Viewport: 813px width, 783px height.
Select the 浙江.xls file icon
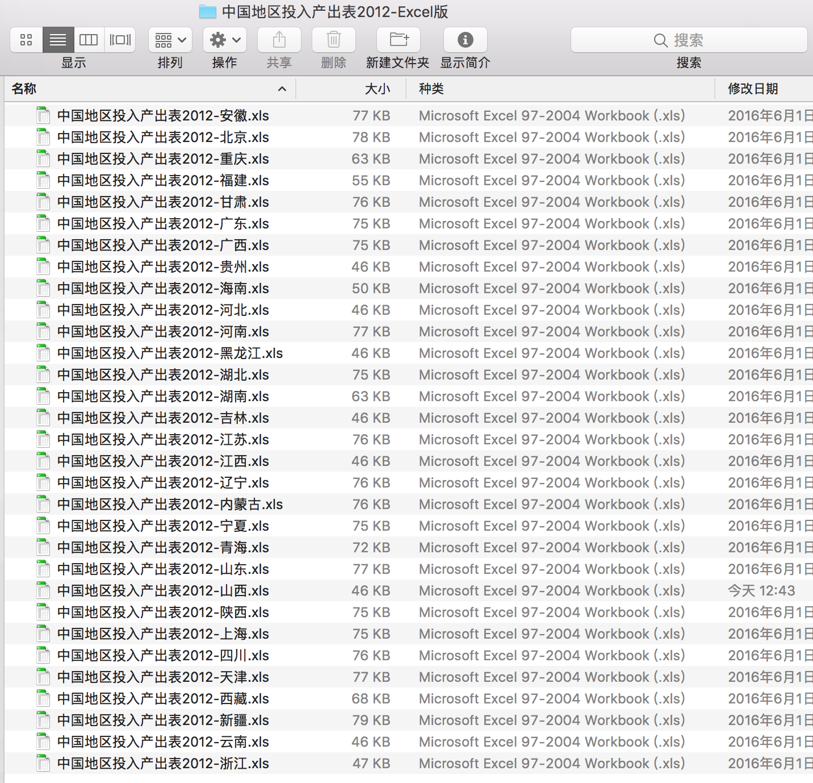tap(43, 763)
